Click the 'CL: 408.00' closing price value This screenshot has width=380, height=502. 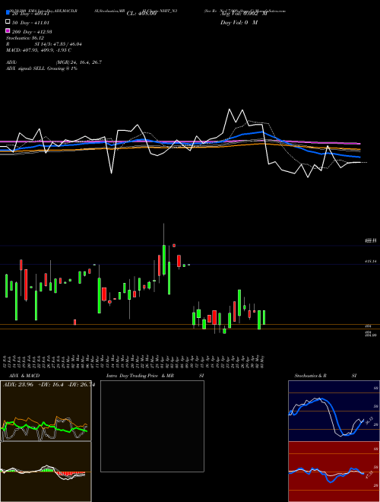click(141, 14)
